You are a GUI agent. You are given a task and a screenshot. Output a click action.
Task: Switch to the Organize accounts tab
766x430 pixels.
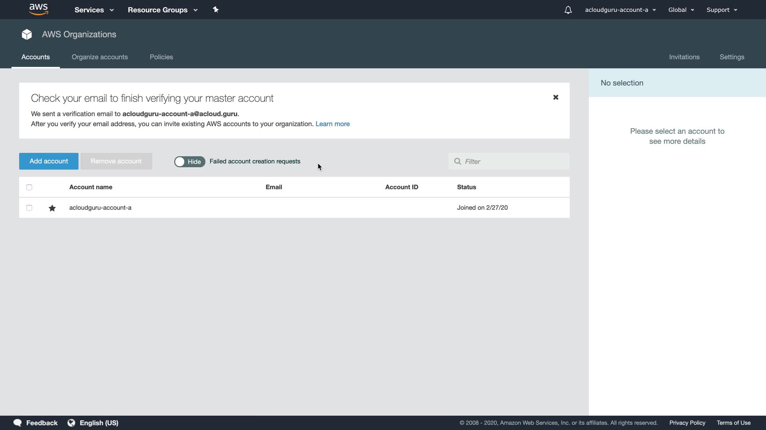100,57
